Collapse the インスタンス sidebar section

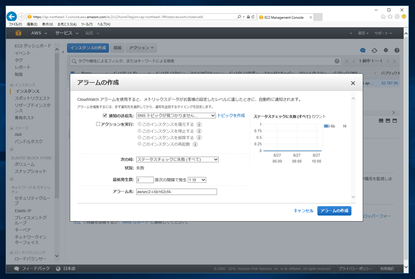(12, 85)
